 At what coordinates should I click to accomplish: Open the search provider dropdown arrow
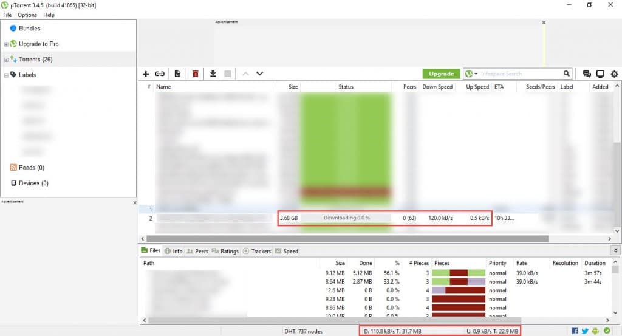[476, 74]
